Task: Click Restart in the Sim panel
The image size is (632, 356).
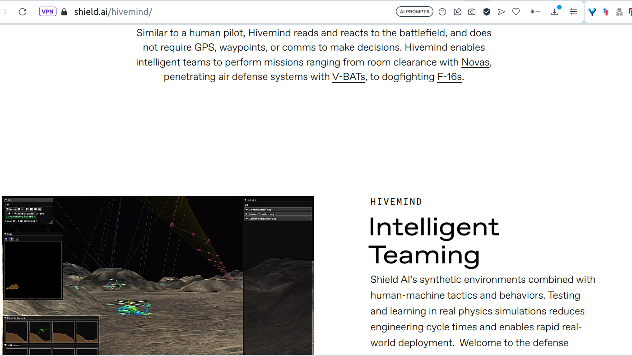Action: click(11, 209)
